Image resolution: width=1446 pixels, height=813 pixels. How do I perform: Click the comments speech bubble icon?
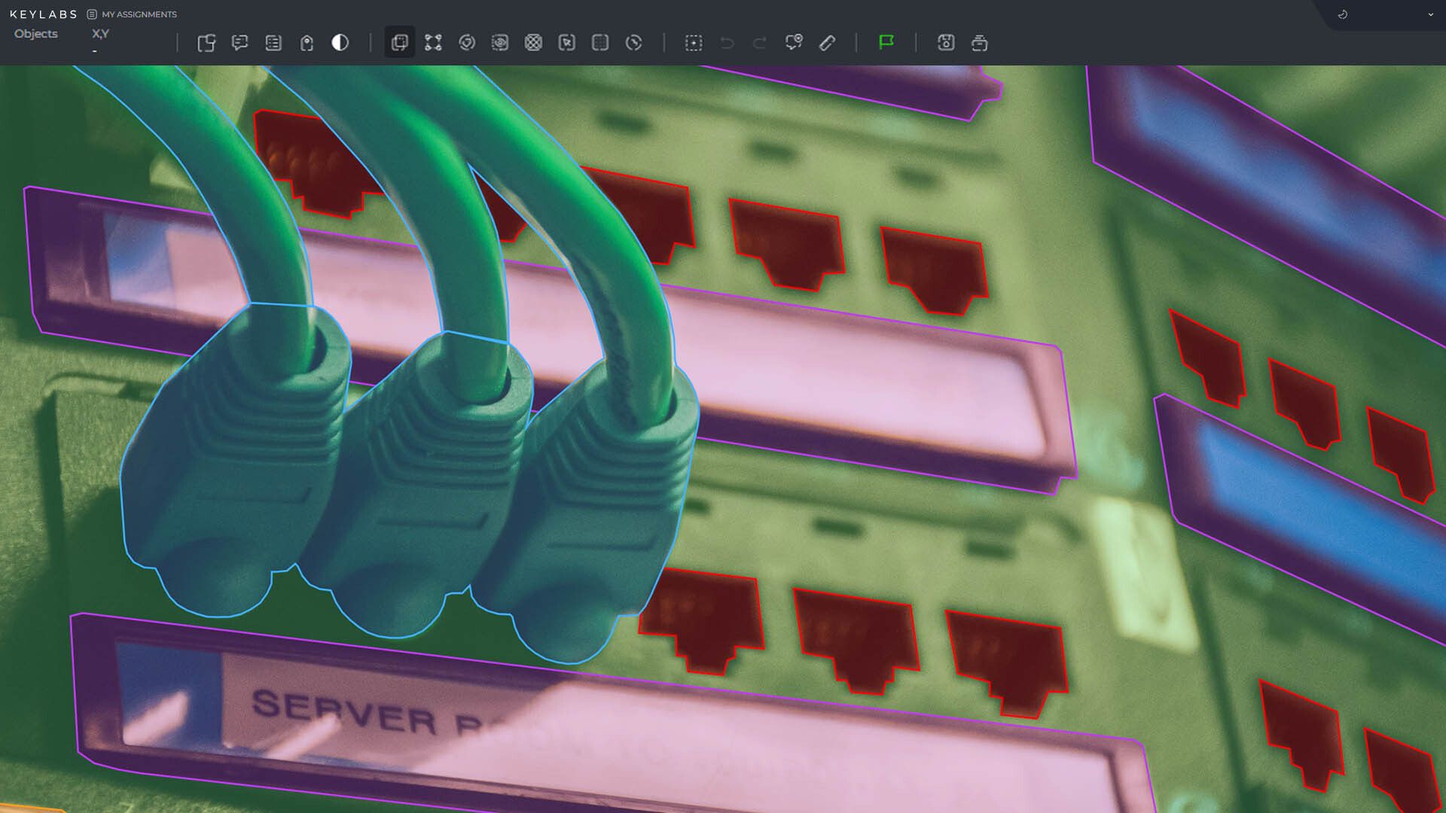239,43
